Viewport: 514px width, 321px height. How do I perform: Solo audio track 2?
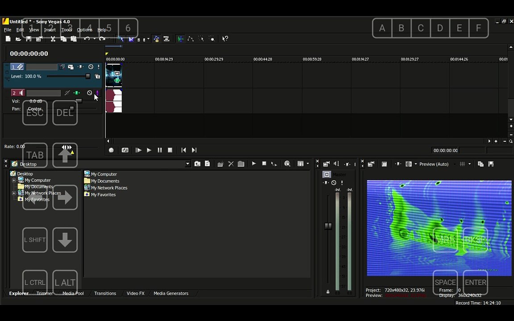[97, 93]
